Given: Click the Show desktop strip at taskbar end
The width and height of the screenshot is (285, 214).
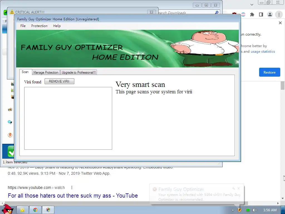Looking at the screenshot, I should [283, 210].
